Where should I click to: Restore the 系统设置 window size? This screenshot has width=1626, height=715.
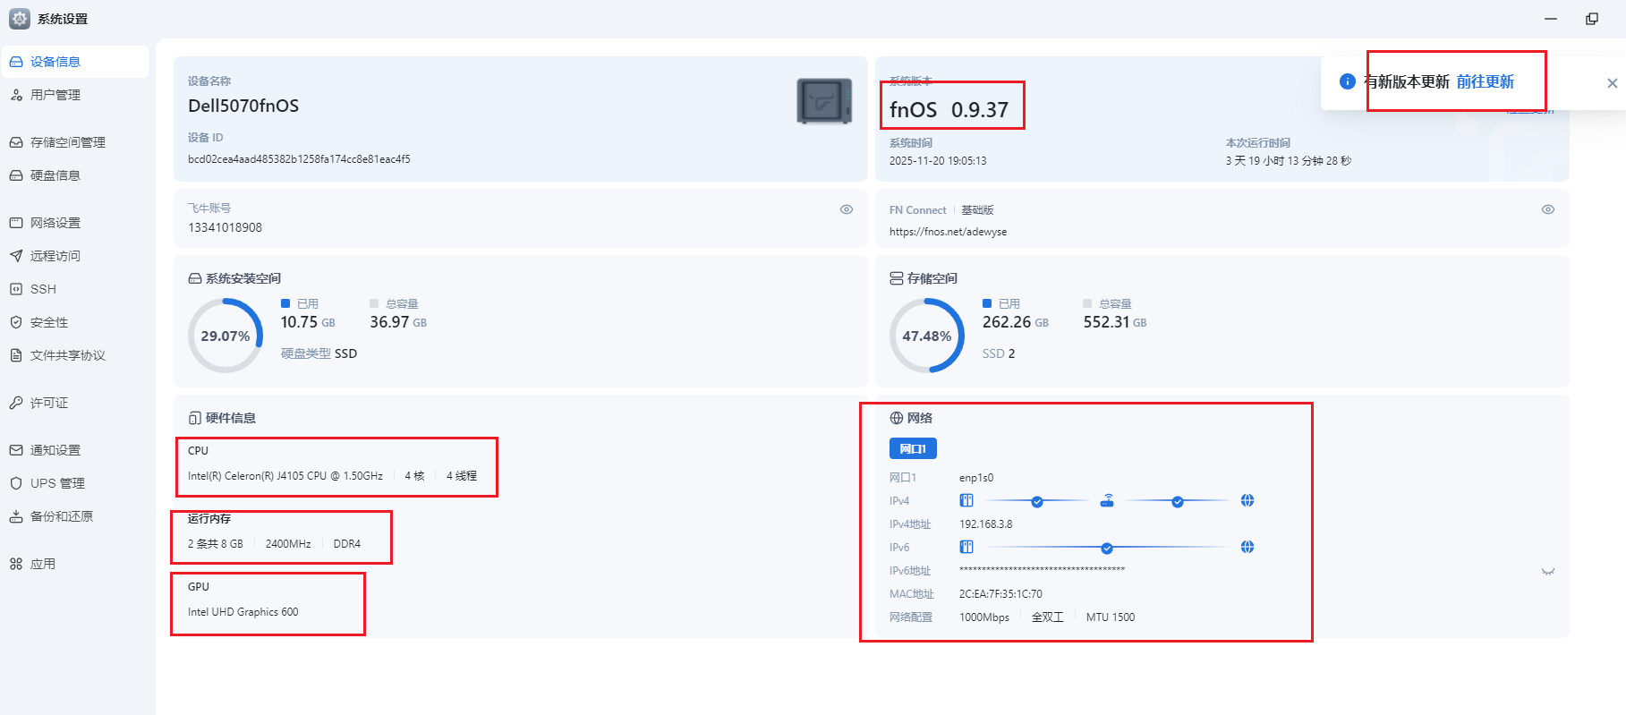[1592, 19]
